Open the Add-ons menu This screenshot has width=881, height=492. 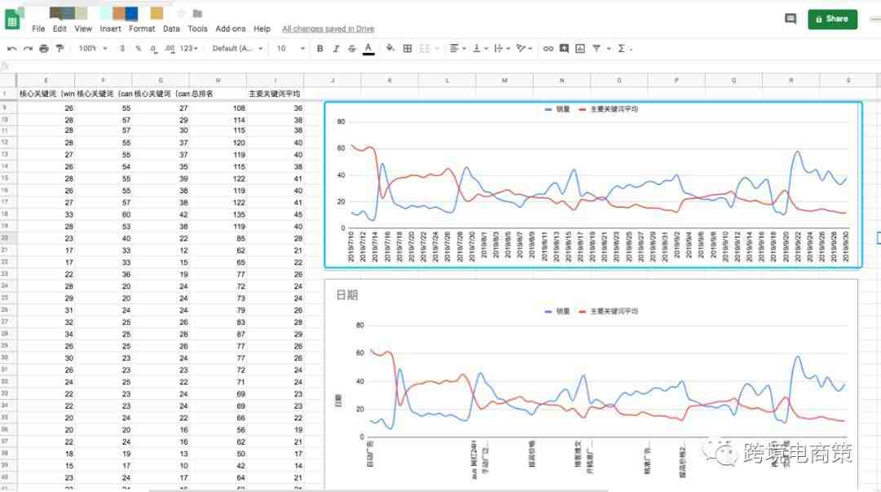230,29
